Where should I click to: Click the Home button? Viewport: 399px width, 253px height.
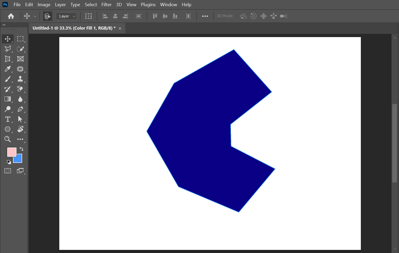(x=11, y=16)
